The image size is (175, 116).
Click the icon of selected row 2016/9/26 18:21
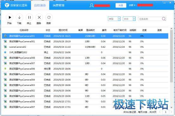pos(5,36)
